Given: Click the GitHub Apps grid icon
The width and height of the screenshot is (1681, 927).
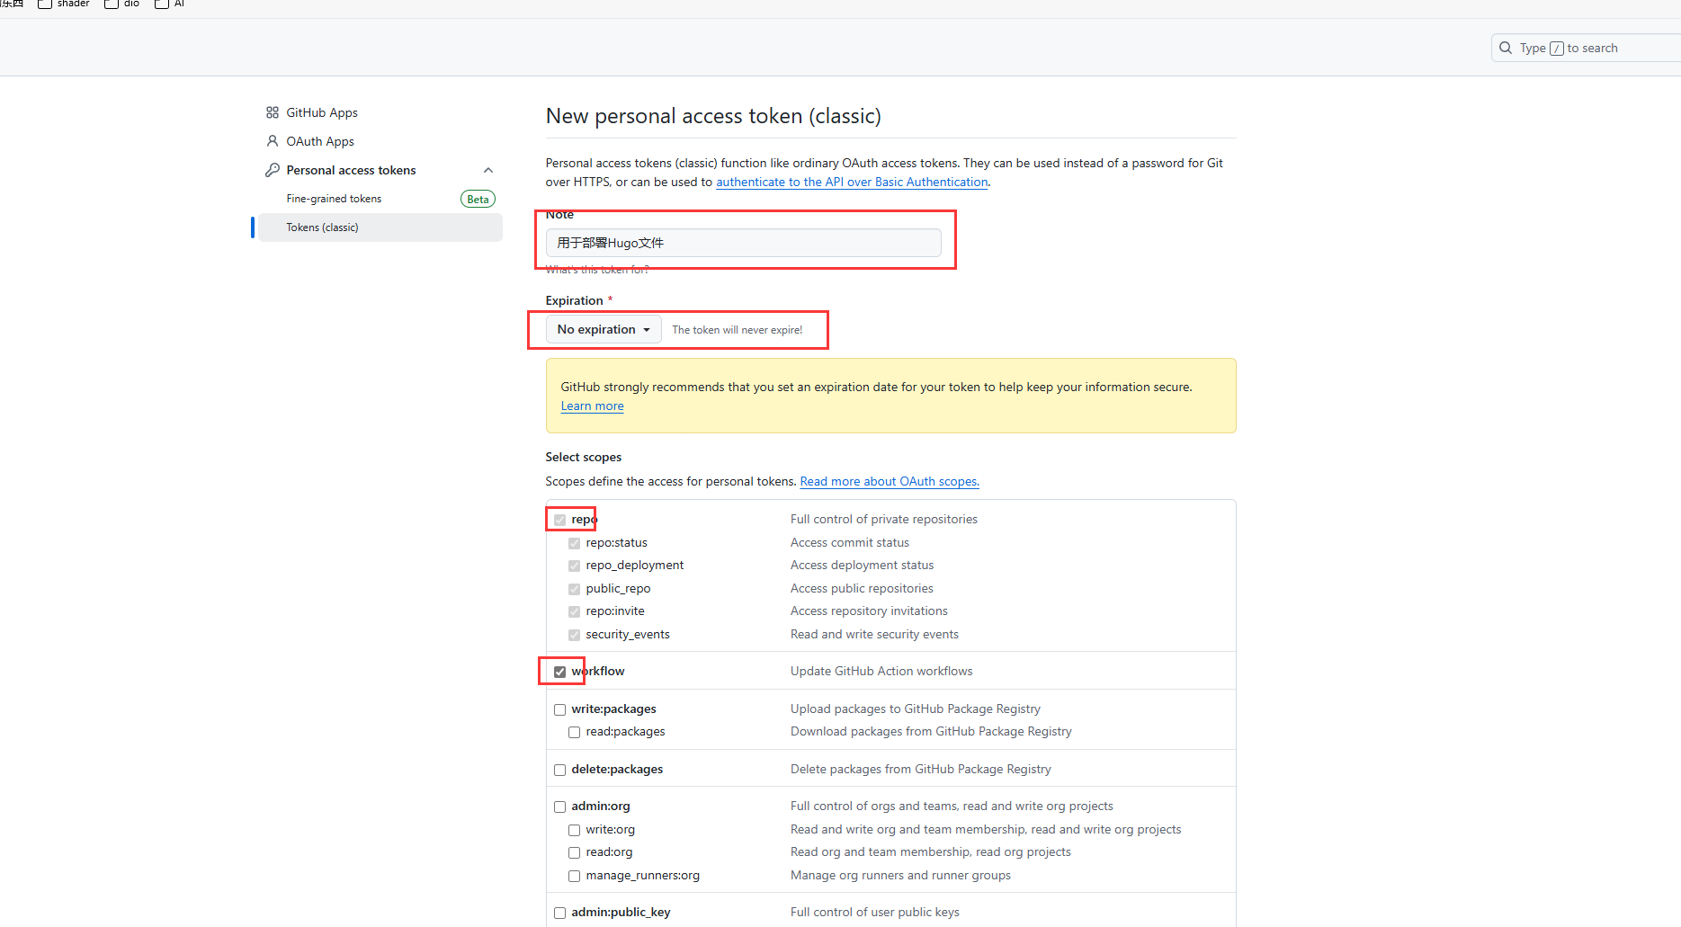Looking at the screenshot, I should (x=273, y=112).
